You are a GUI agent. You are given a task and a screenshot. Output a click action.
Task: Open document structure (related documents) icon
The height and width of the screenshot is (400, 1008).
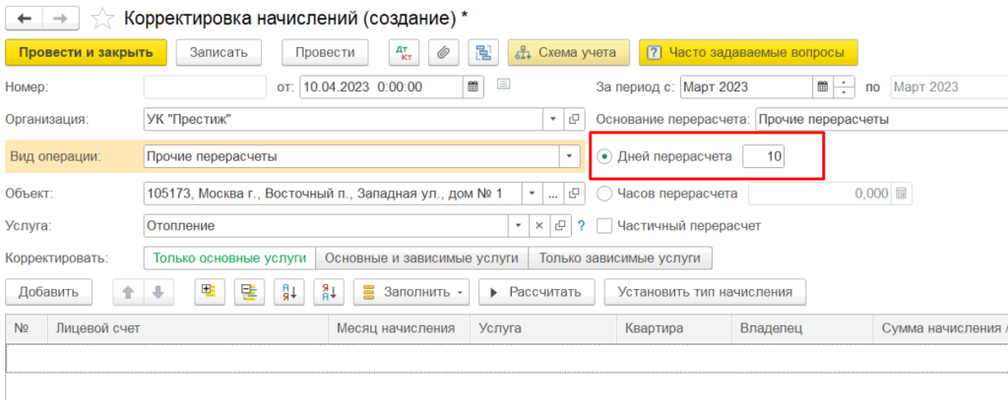tap(482, 53)
